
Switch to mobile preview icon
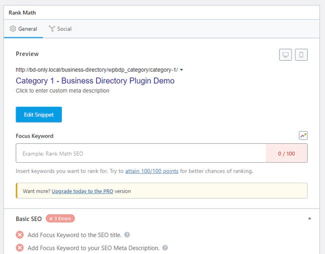pyautogui.click(x=301, y=55)
